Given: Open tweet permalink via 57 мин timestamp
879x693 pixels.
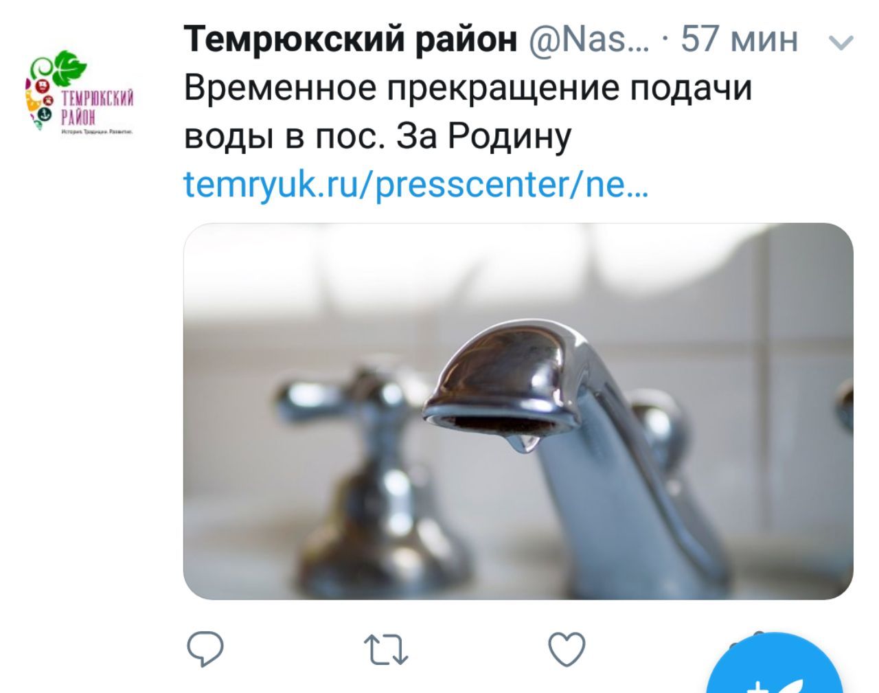Looking at the screenshot, I should (739, 39).
